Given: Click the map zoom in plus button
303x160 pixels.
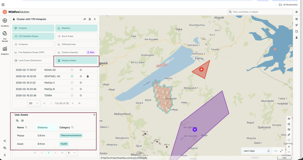Looking at the screenshot, I should pos(289,146).
